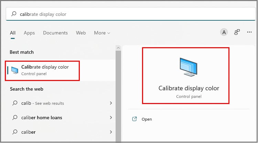
Task: Open the three-dot options menu
Action: 249,32
